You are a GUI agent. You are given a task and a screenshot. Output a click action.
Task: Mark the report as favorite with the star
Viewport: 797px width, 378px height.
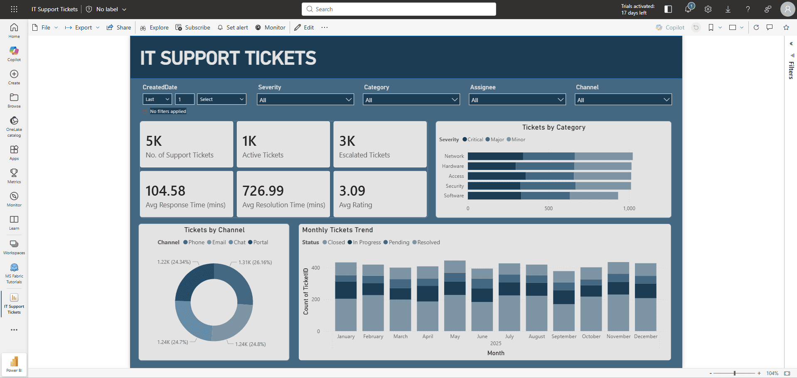[x=786, y=27]
